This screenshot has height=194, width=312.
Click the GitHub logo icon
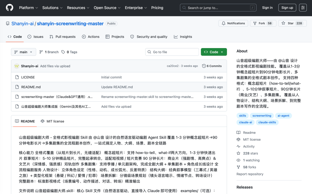[x=10, y=8]
